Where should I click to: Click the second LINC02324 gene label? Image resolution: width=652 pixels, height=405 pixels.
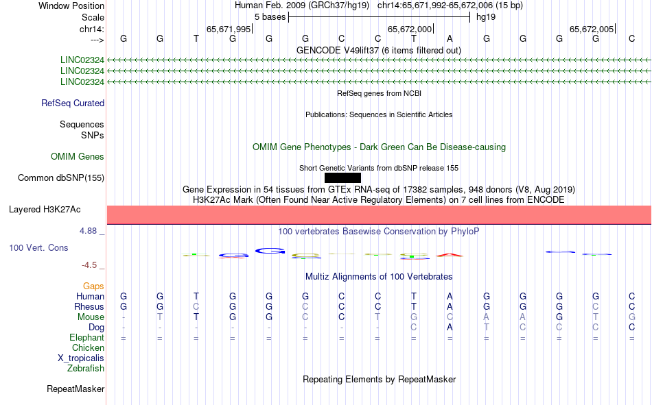(82, 71)
